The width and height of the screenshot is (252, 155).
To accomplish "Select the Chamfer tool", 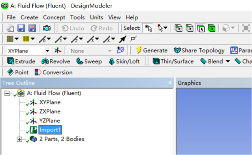I will [243, 61].
